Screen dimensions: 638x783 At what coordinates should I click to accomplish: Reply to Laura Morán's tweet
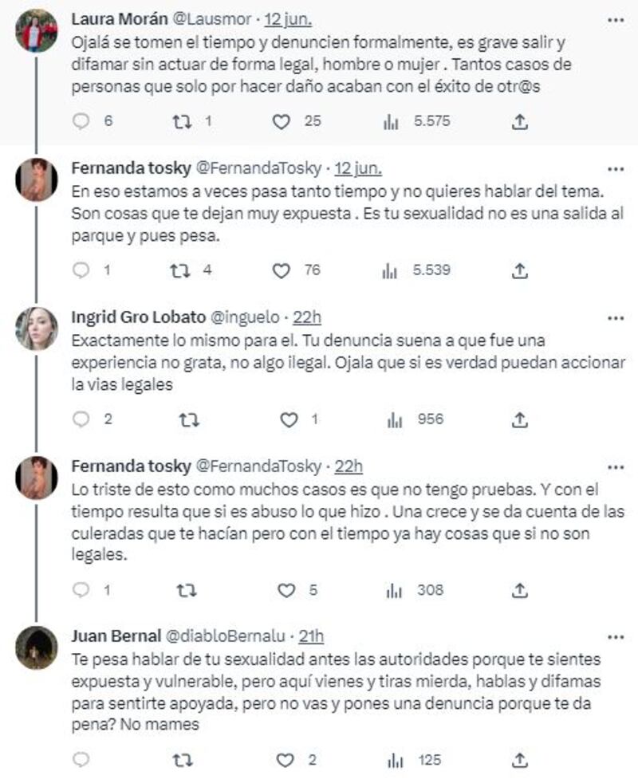pyautogui.click(x=81, y=121)
